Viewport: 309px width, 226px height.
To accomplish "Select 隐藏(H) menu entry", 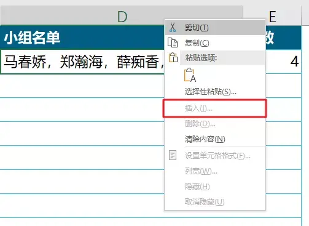I will 215,187.
